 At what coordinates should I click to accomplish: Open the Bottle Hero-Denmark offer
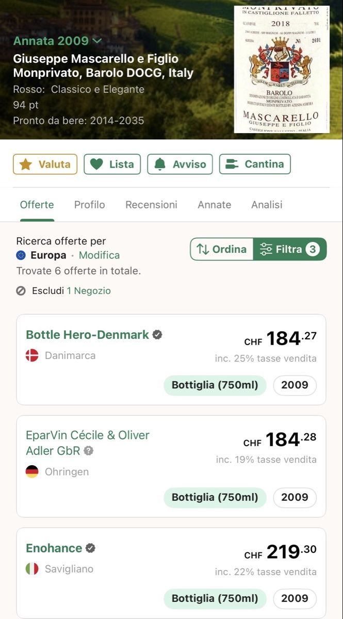(171, 360)
